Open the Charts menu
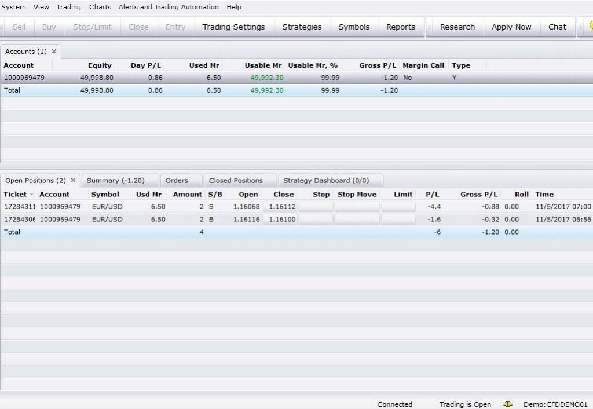The width and height of the screenshot is (593, 409). click(100, 7)
